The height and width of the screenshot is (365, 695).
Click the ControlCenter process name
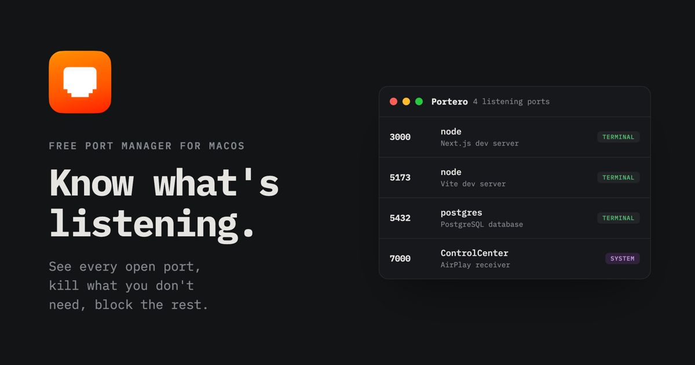[x=474, y=253]
